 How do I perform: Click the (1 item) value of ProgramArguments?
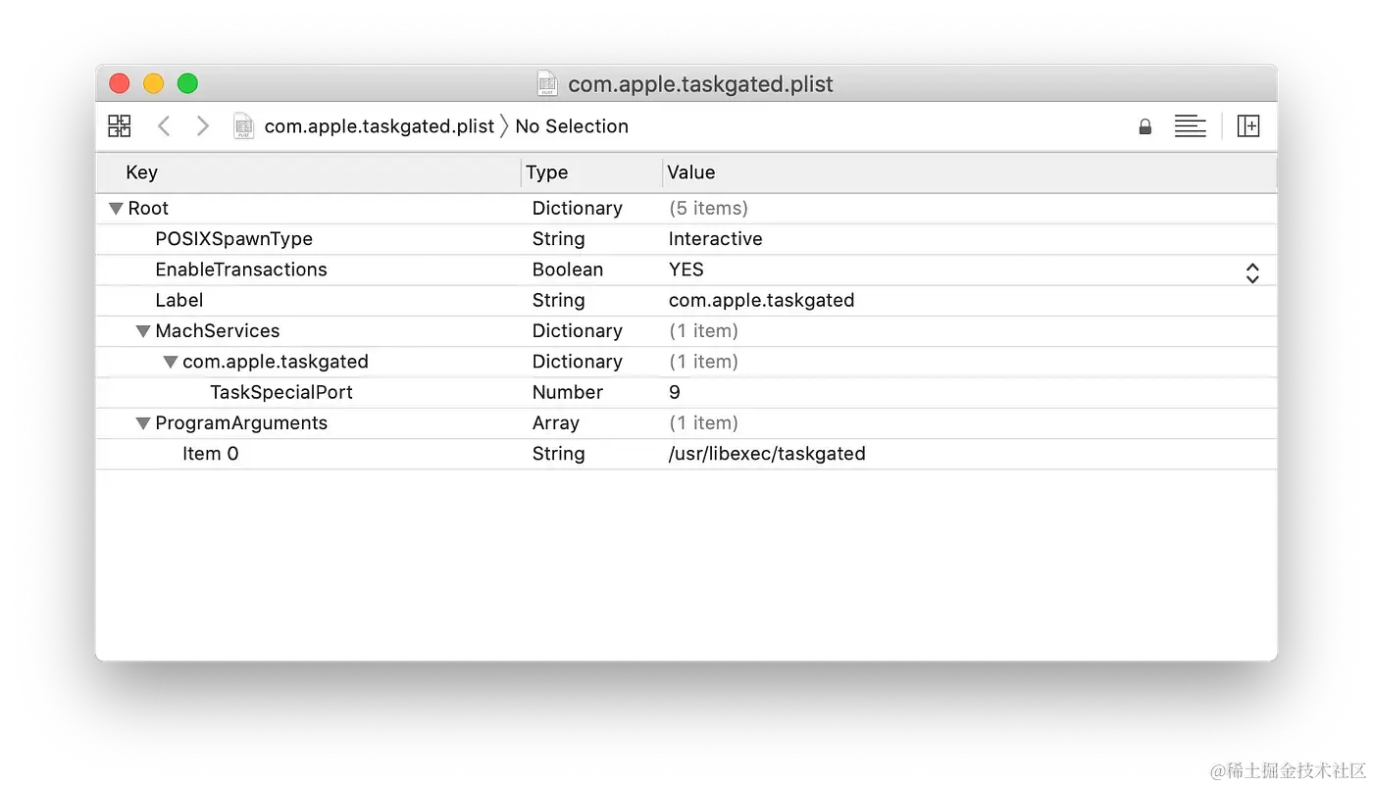pos(704,423)
